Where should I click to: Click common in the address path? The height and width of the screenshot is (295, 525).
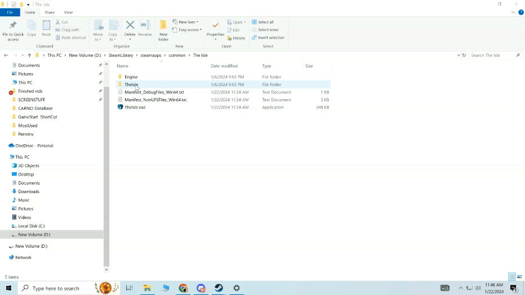(x=177, y=55)
